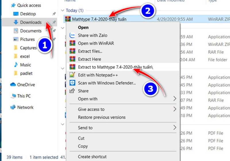
Task: Choose Extract to Mathtype 7.4-2020 folder option
Action: click(115, 67)
